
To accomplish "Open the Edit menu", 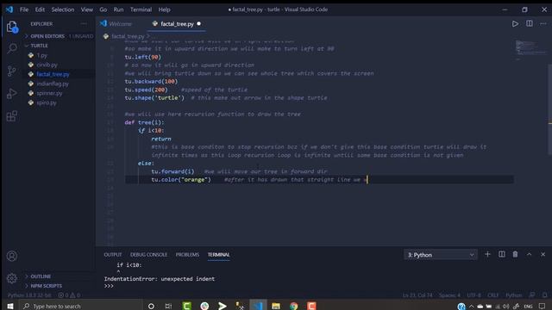I will pyautogui.click(x=40, y=9).
